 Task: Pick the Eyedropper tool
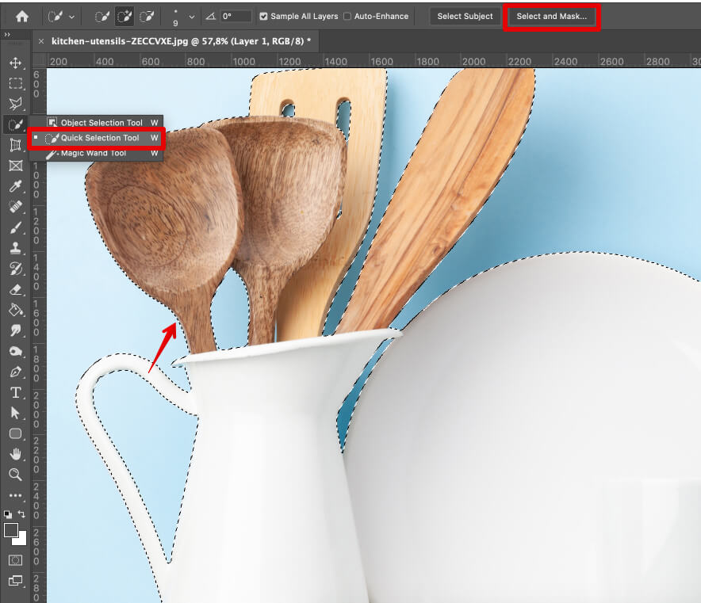tap(17, 186)
